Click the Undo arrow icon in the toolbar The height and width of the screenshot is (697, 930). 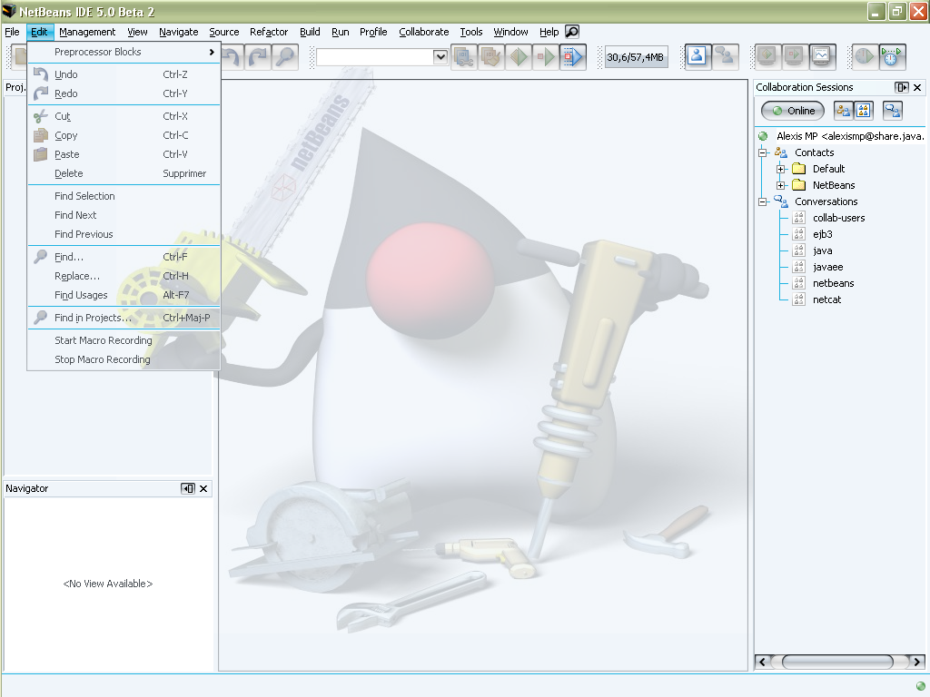coord(232,57)
